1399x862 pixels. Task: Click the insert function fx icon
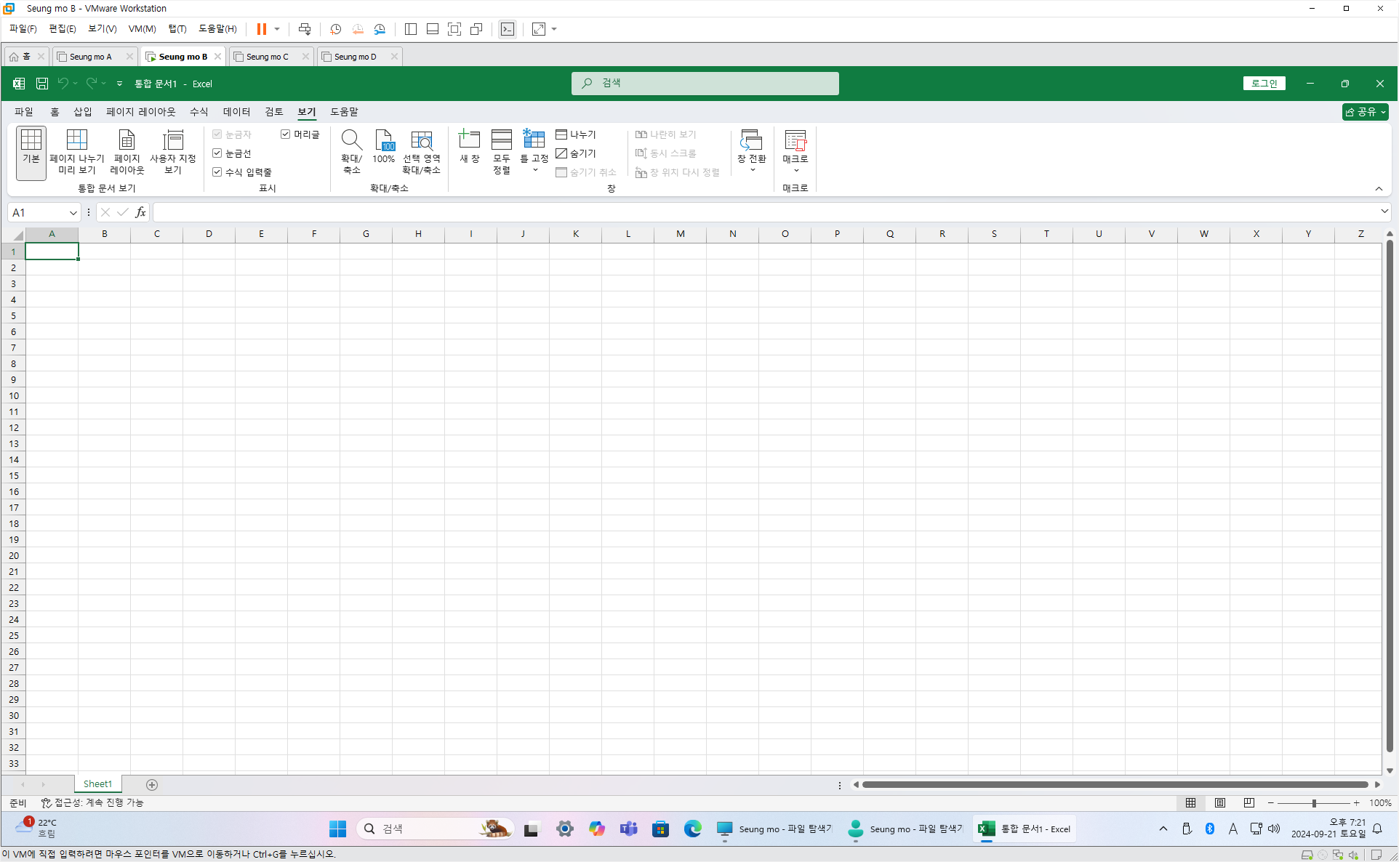(x=140, y=212)
